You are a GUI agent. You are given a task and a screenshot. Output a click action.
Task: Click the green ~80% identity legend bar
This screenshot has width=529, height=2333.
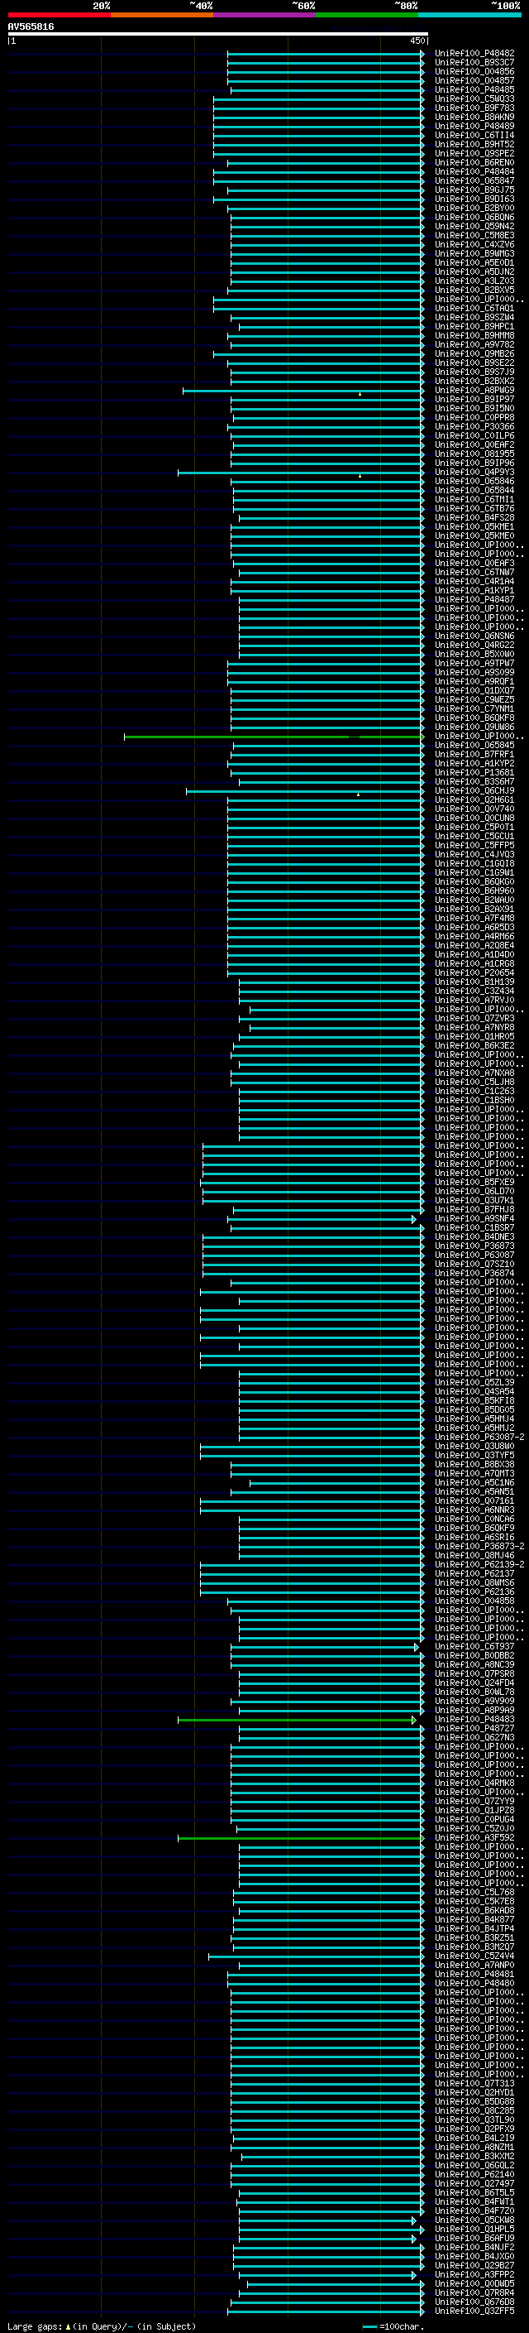point(367,15)
